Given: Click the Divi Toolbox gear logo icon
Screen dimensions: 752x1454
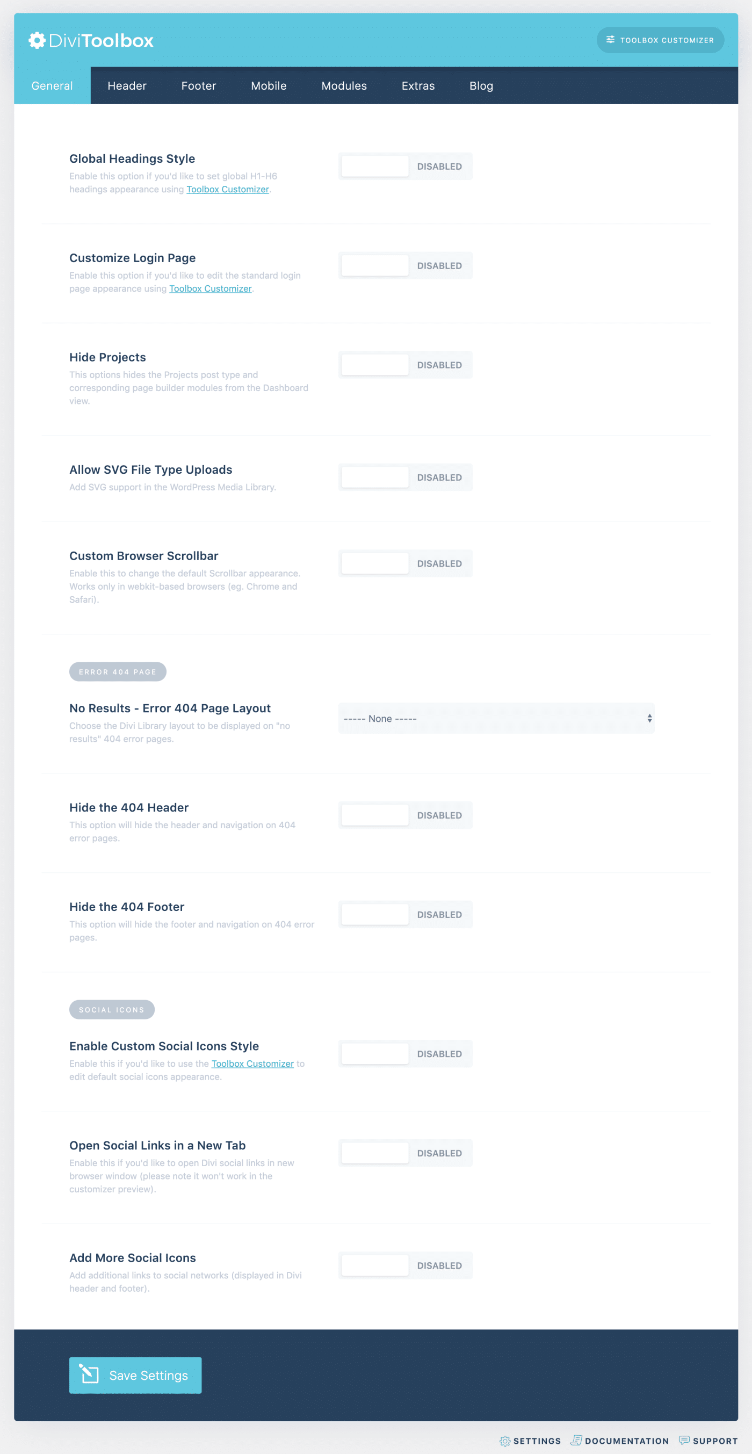Looking at the screenshot, I should pyautogui.click(x=37, y=41).
